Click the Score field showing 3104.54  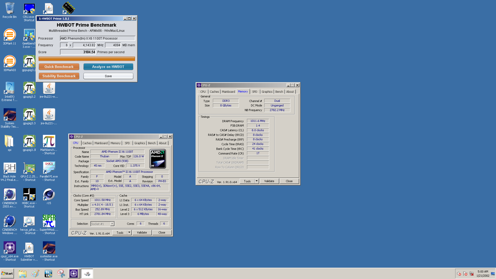(78, 52)
